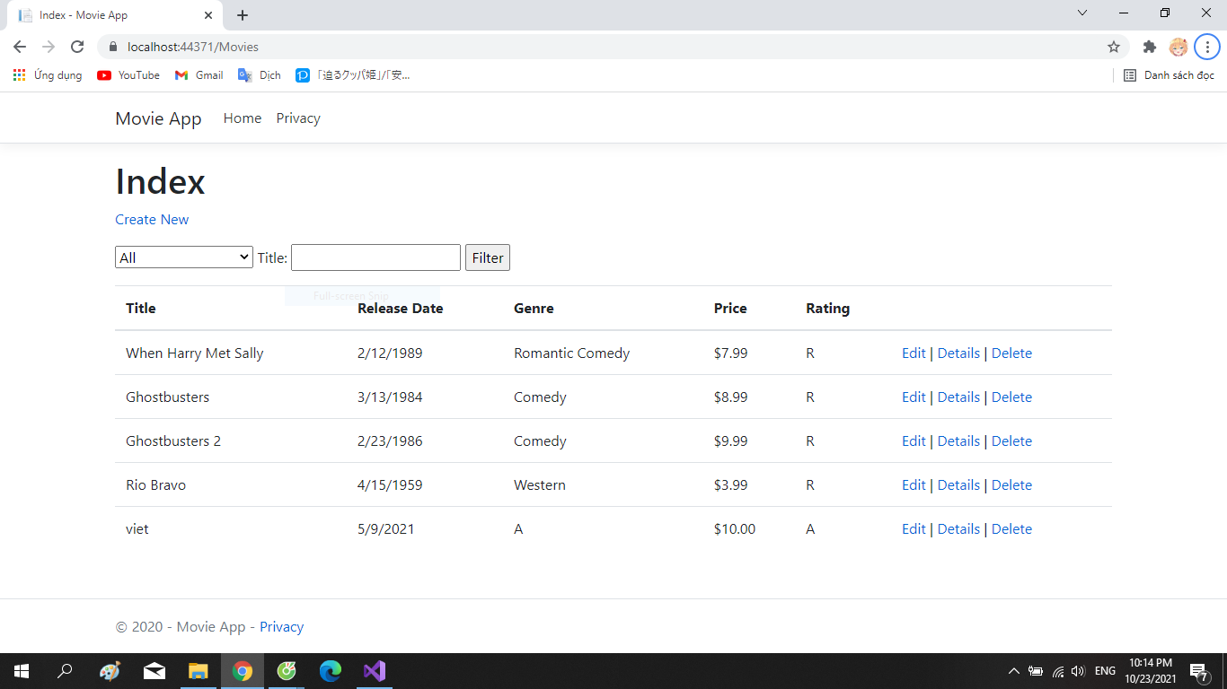Navigate back with the arrow icon
1227x689 pixels.
click(x=19, y=47)
